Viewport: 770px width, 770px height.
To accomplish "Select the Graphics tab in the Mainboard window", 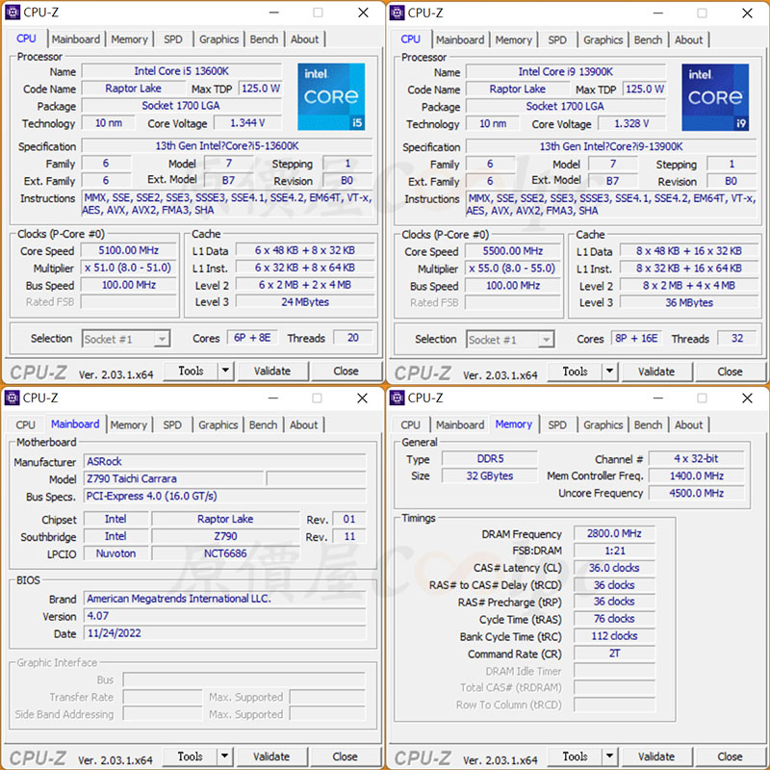I will (x=218, y=424).
